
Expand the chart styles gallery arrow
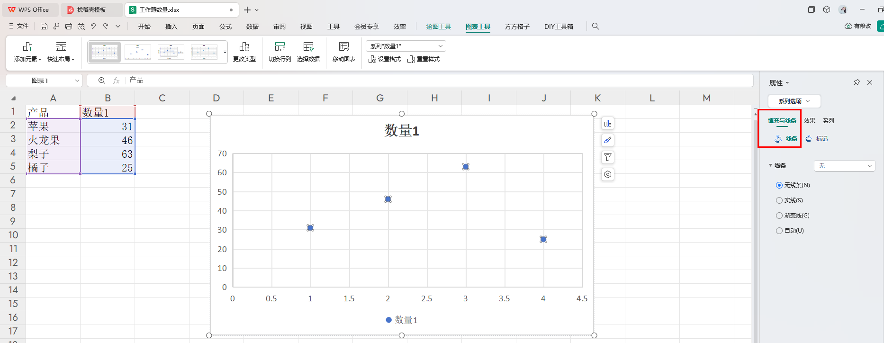pos(225,52)
